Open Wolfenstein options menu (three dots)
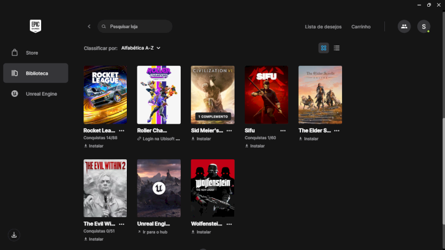Screen dimensions: 445x250 [229, 224]
